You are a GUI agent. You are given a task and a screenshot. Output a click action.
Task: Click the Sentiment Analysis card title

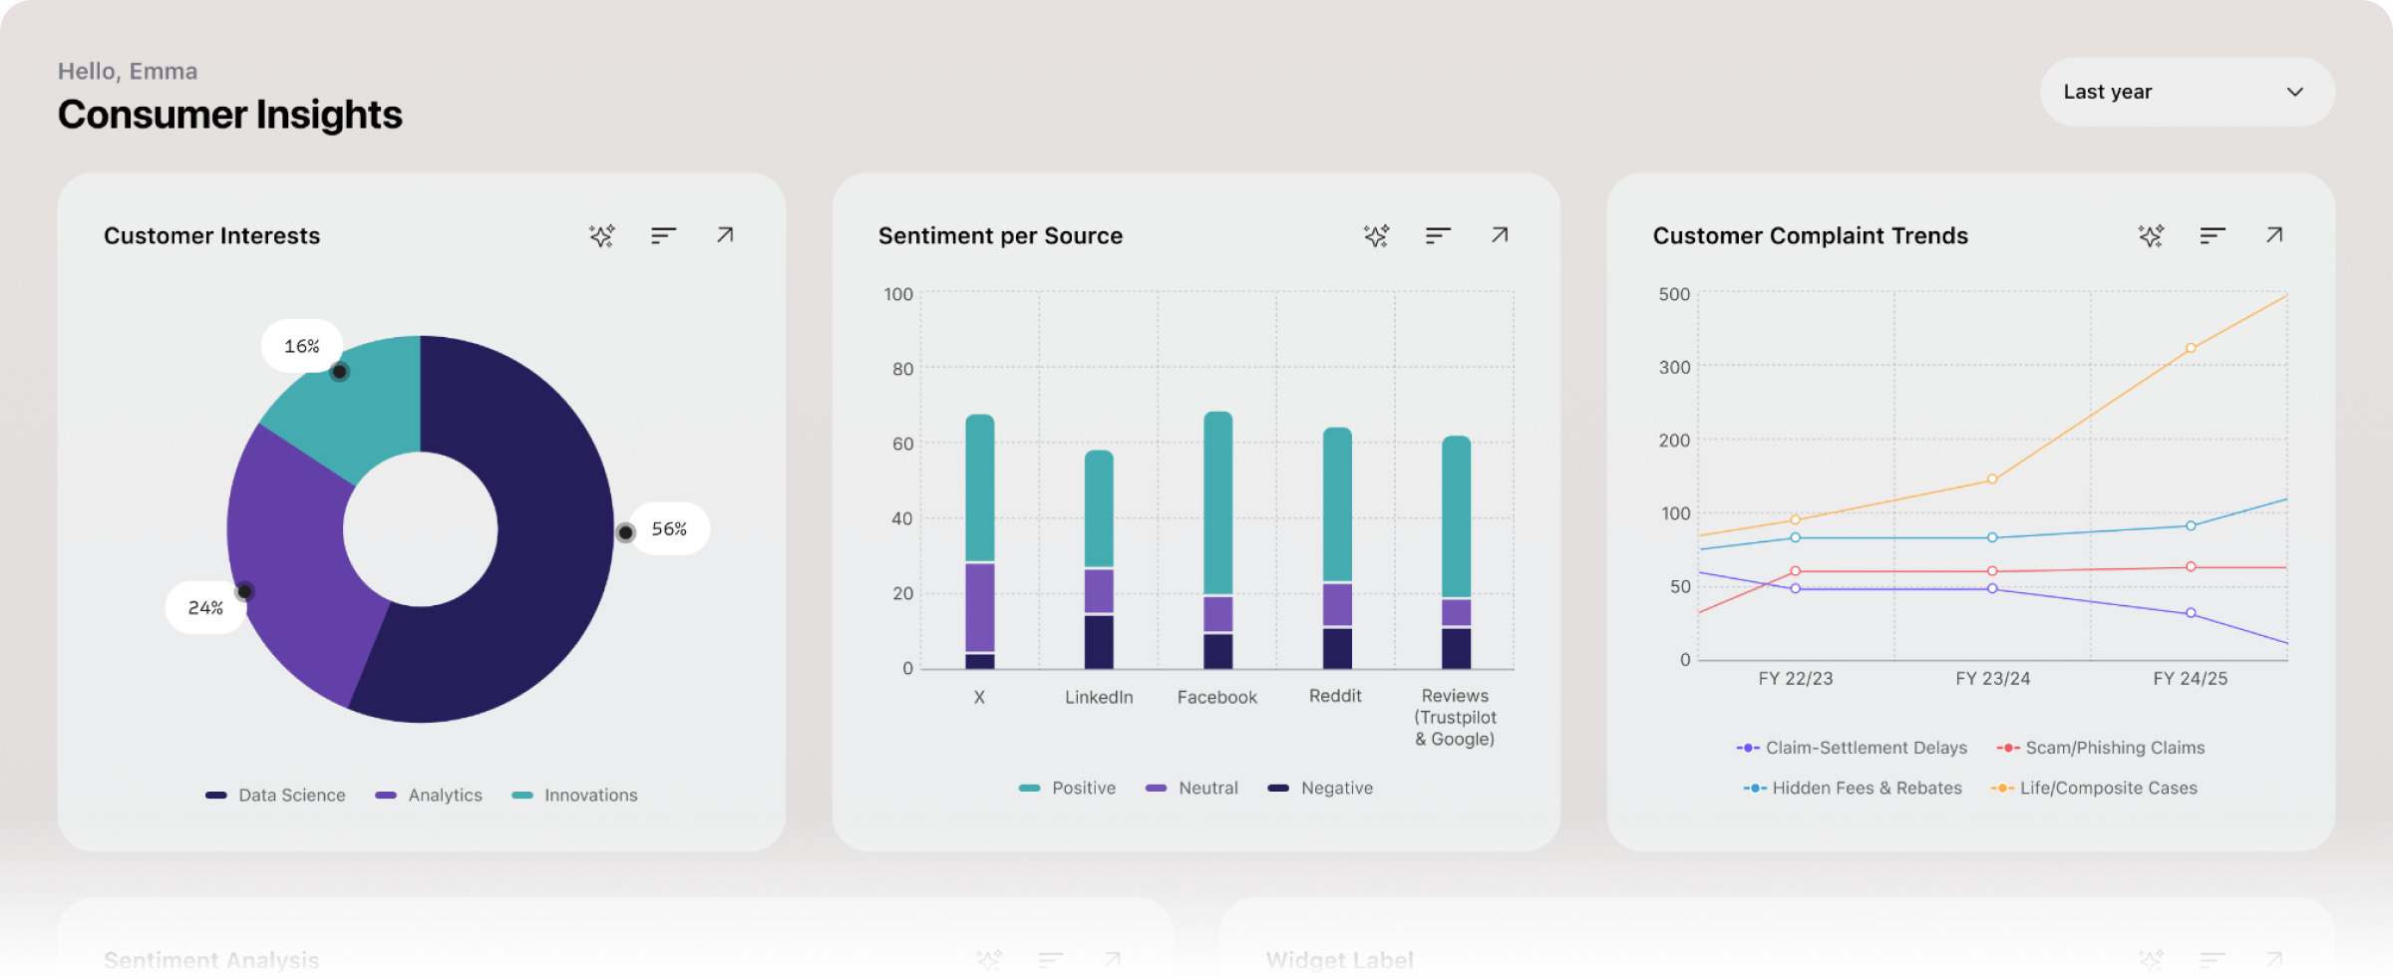(211, 960)
